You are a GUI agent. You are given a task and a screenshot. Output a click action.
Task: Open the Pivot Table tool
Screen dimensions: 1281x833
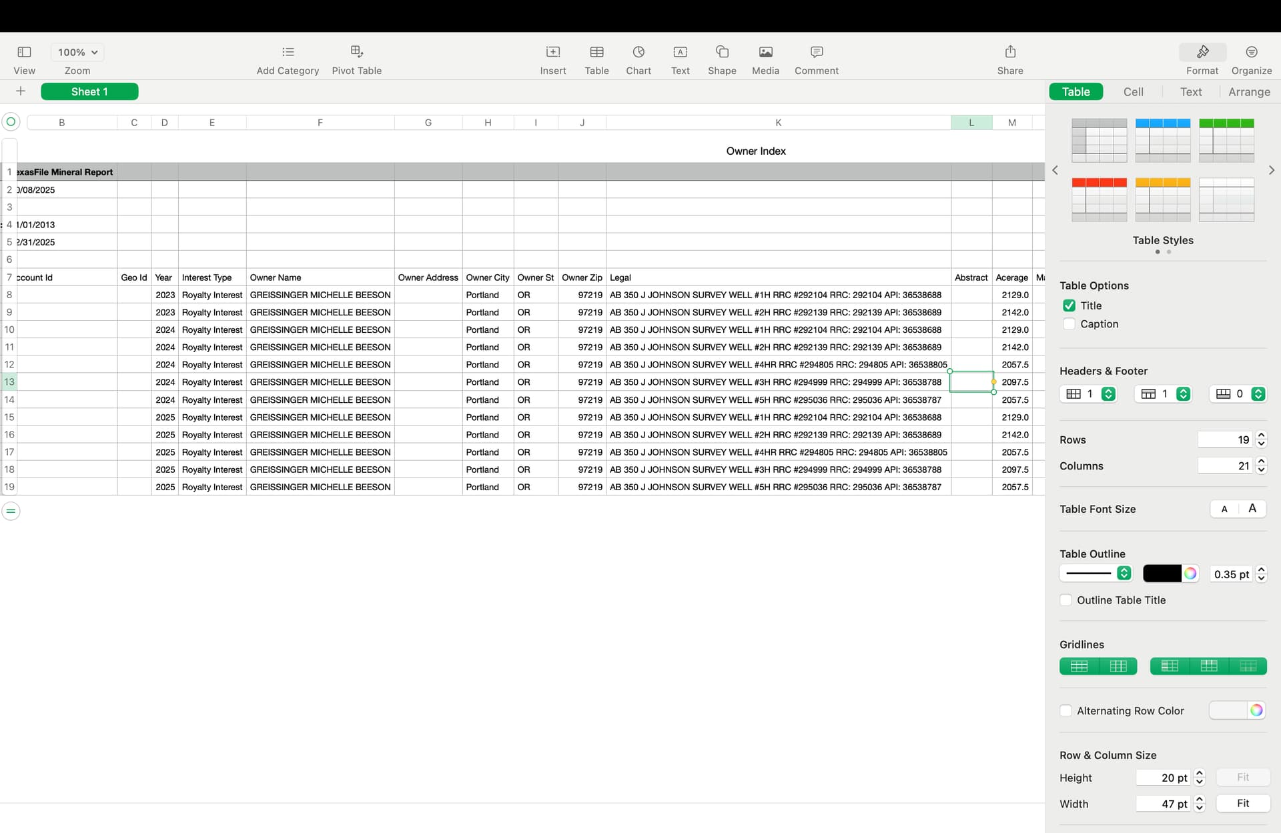tap(356, 52)
